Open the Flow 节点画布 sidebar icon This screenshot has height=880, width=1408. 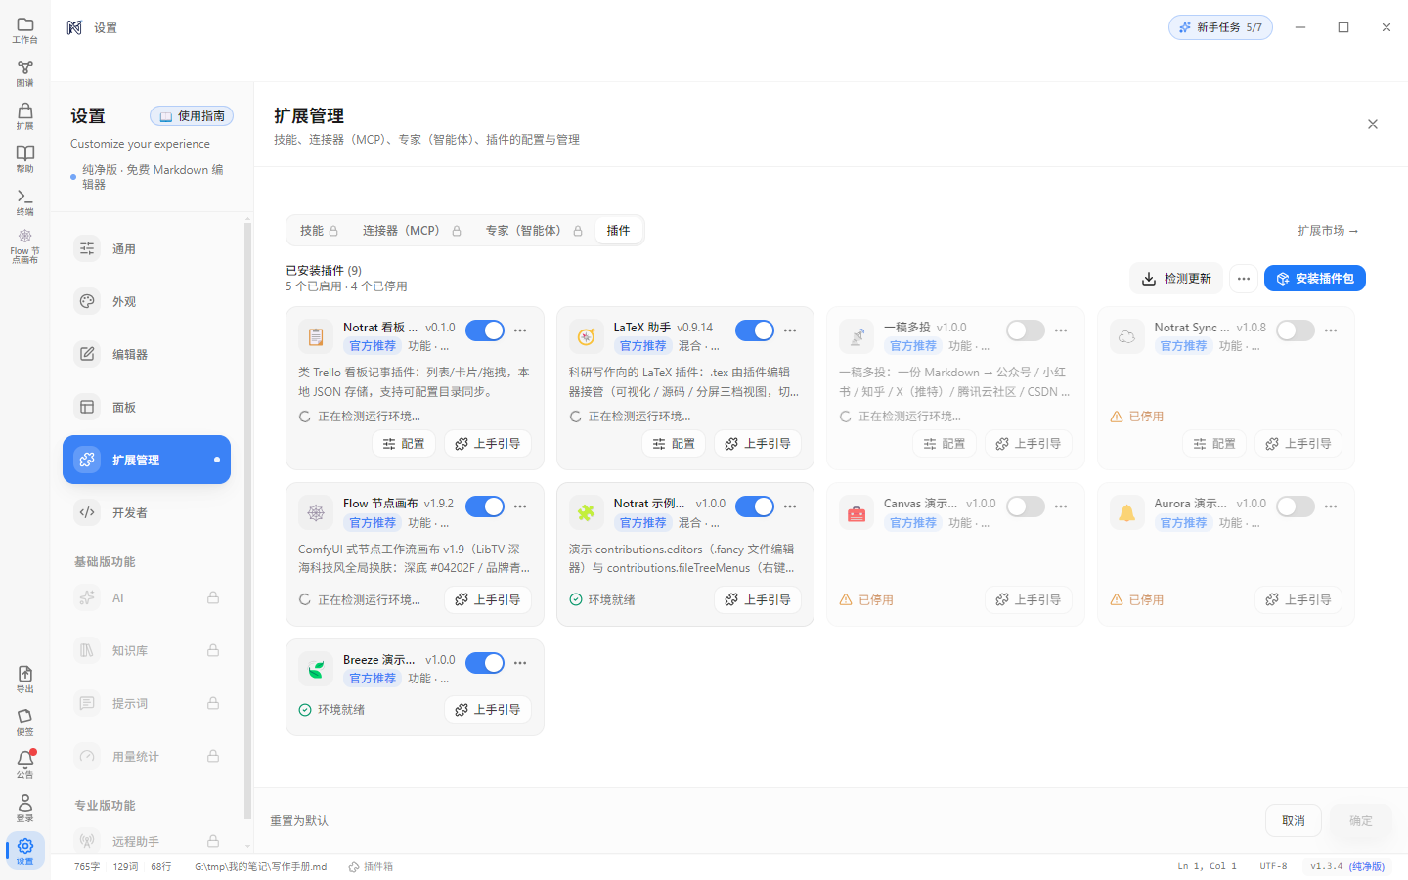25,245
